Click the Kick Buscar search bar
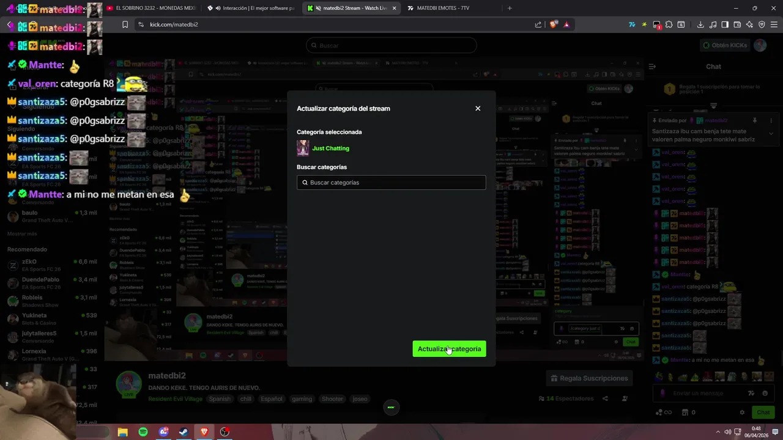Image resolution: width=783 pixels, height=440 pixels. (391, 45)
